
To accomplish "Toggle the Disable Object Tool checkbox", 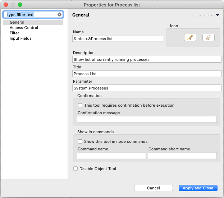I will (x=76, y=169).
